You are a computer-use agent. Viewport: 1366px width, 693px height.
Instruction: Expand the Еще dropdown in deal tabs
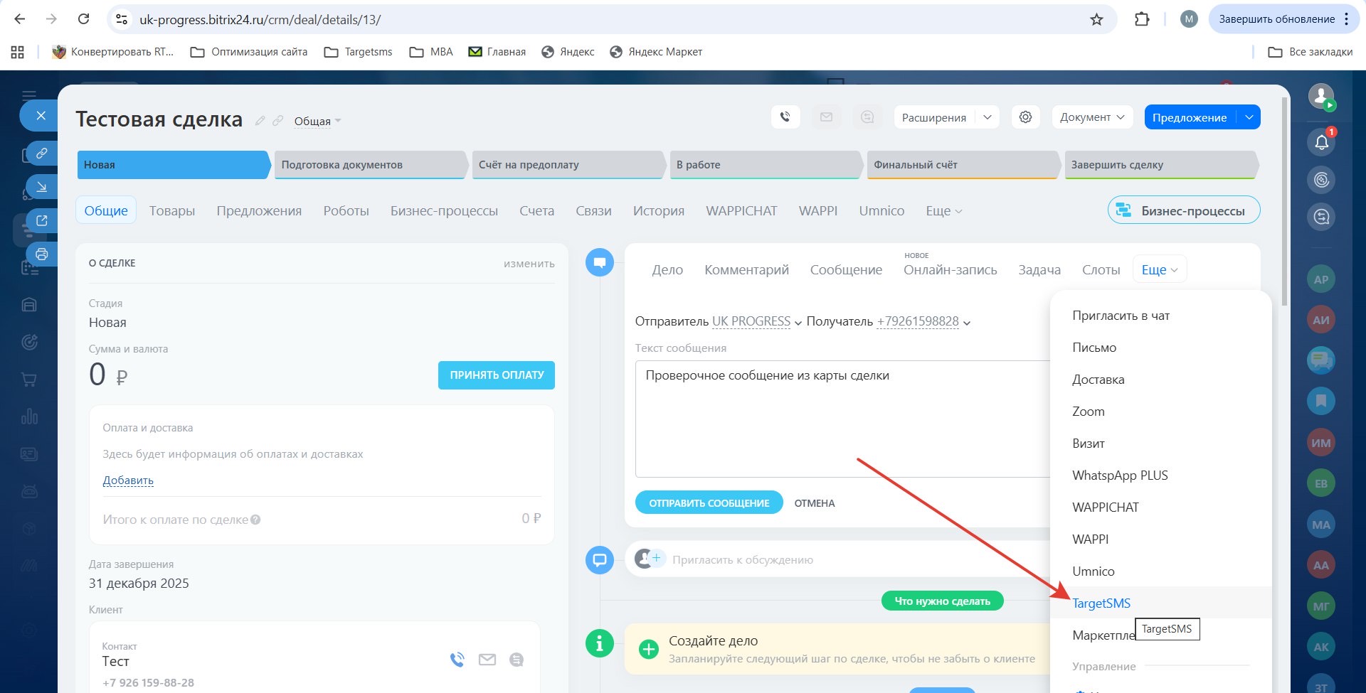point(944,211)
